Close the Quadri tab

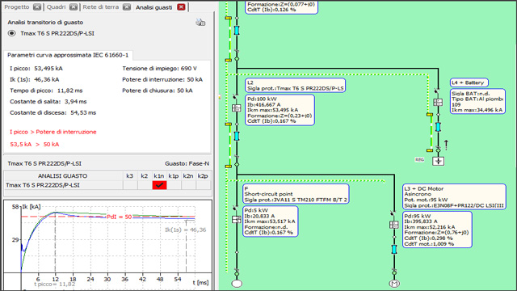[74, 7]
